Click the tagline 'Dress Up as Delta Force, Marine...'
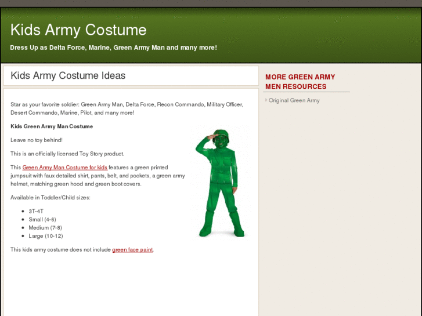 coord(113,48)
